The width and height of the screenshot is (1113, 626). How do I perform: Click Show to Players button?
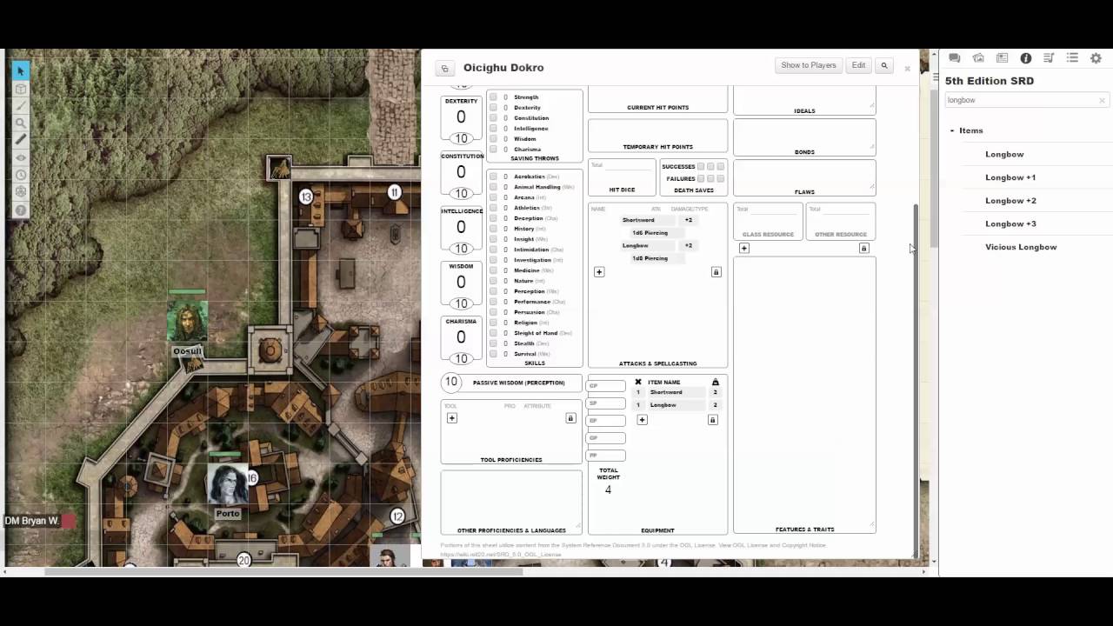point(809,65)
